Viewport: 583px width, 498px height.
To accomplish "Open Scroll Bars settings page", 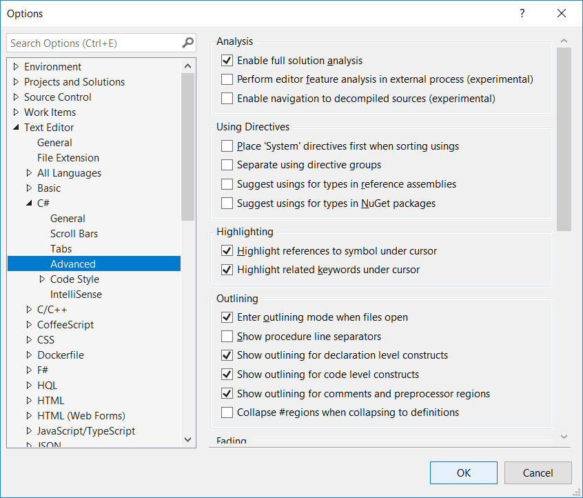I will pos(74,234).
